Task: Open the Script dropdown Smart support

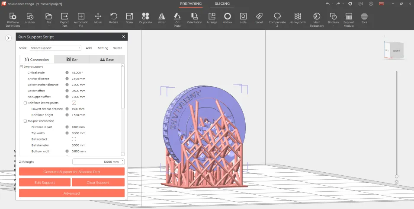Action: (55, 48)
